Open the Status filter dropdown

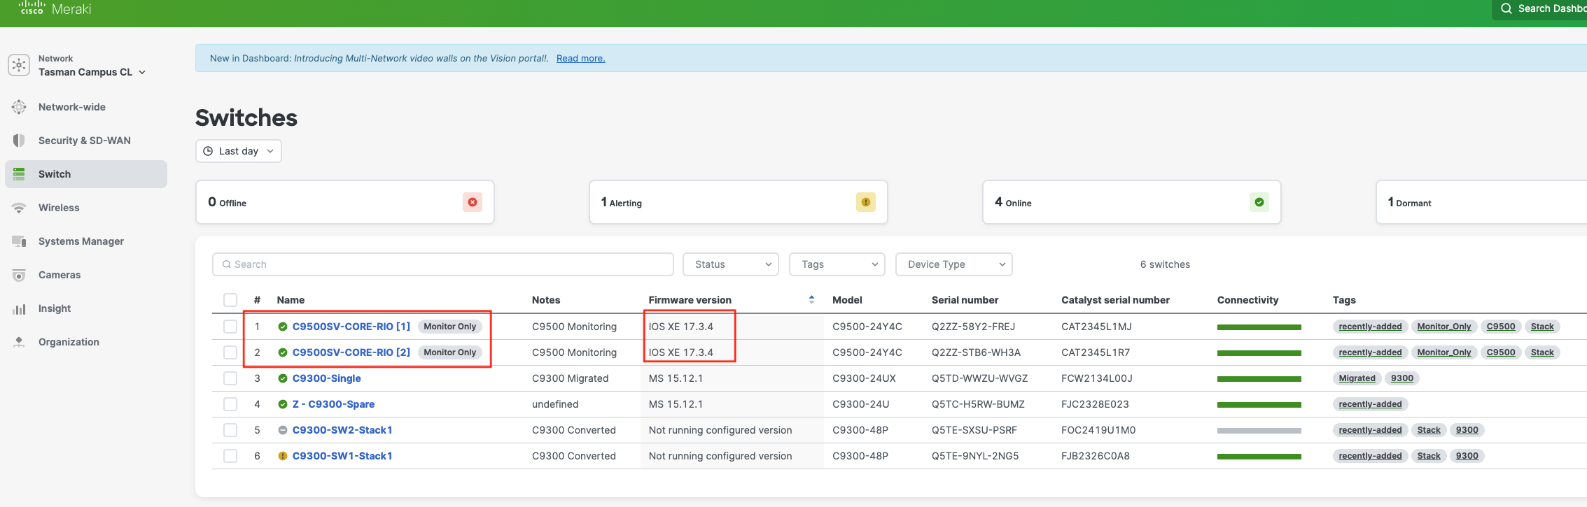coord(731,264)
